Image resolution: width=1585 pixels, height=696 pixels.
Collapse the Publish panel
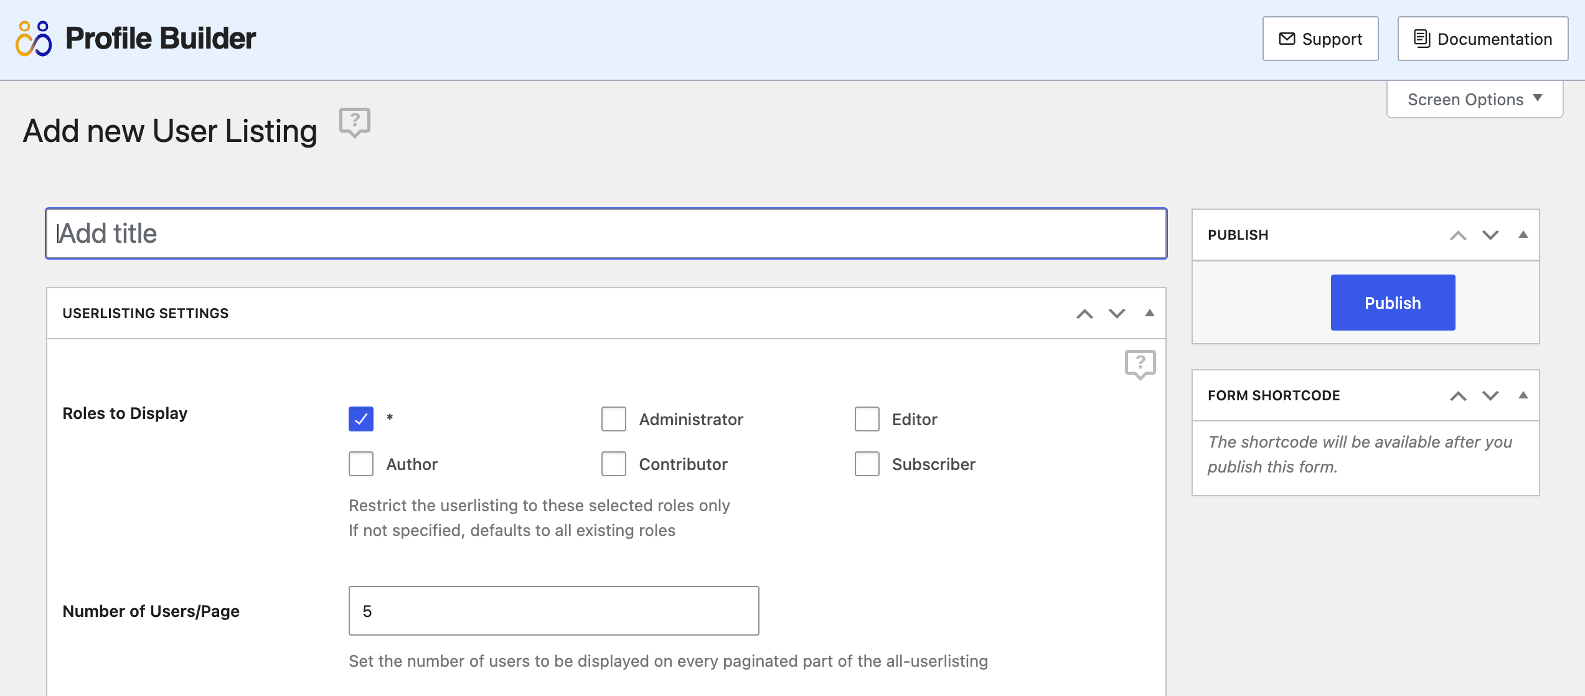[x=1523, y=235]
